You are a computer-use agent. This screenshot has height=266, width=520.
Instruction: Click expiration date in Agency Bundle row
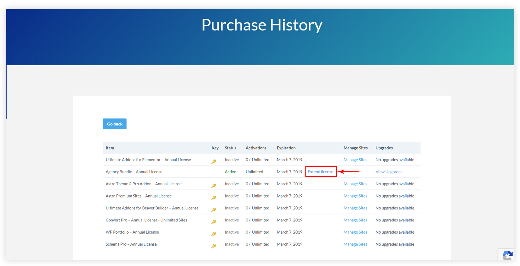(x=289, y=172)
